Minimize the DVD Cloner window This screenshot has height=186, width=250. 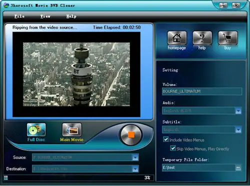click(x=223, y=5)
